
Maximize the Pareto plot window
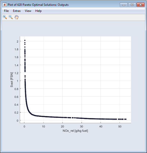pyautogui.click(x=132, y=5)
